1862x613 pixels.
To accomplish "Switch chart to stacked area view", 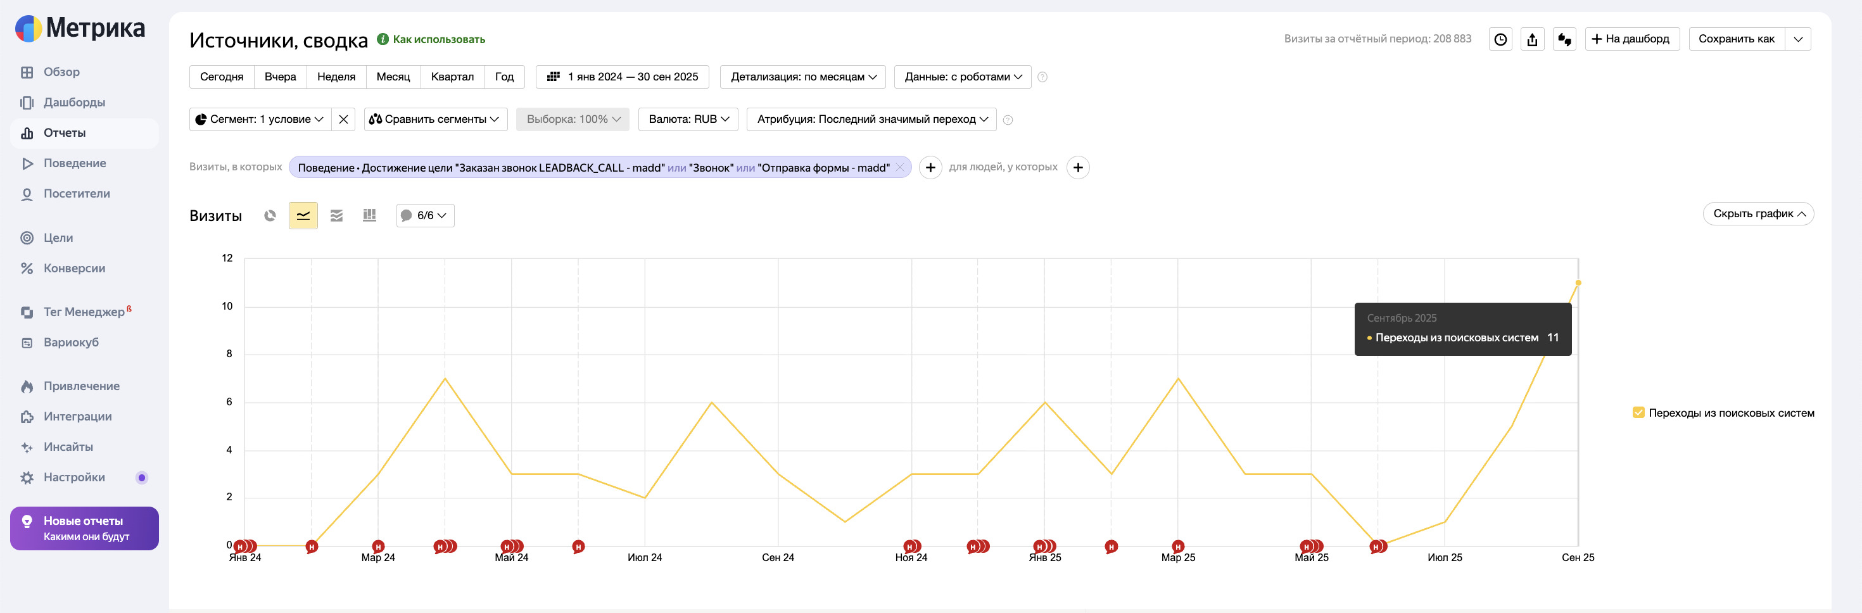I will click(x=336, y=215).
